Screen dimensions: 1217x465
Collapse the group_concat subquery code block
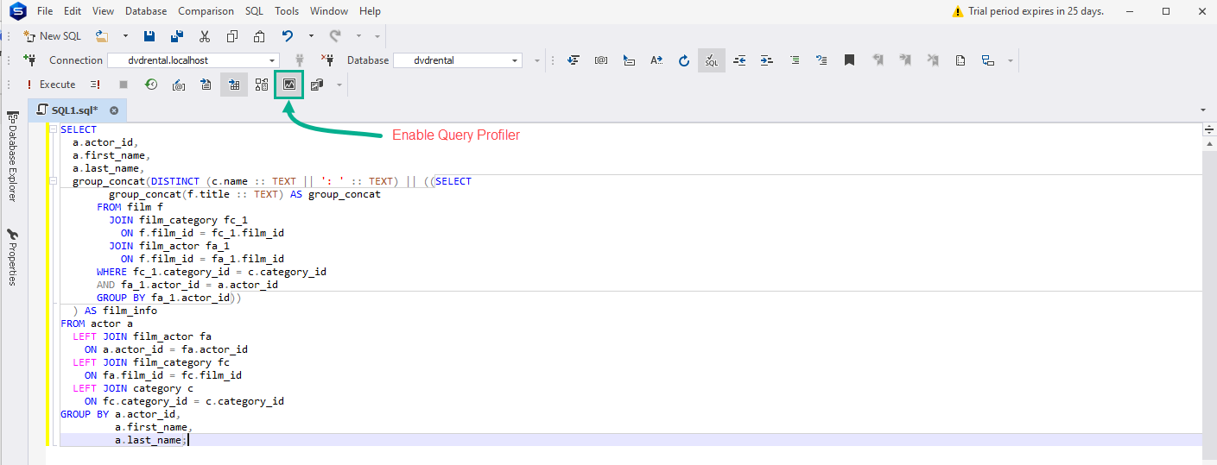point(54,181)
